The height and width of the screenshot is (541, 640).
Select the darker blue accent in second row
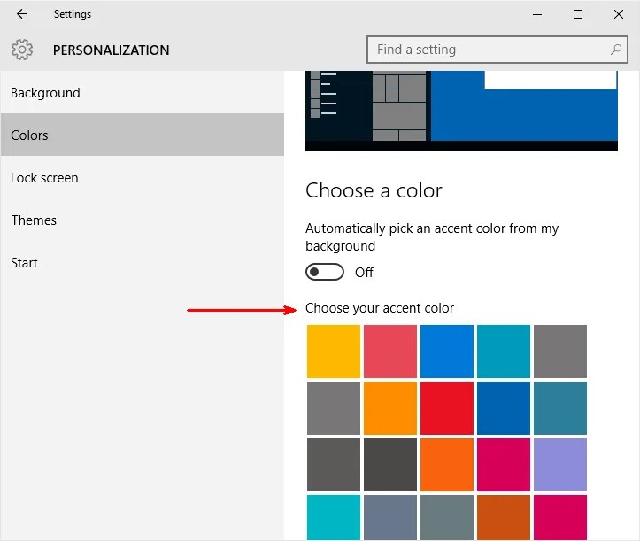pyautogui.click(x=504, y=408)
